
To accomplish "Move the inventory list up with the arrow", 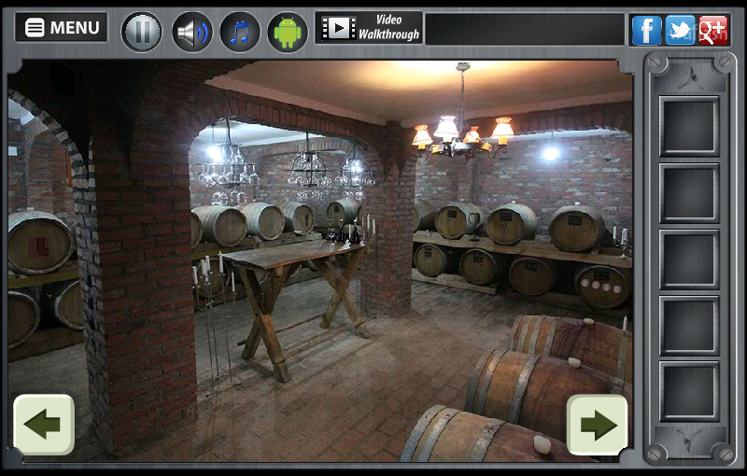I will point(689,78).
